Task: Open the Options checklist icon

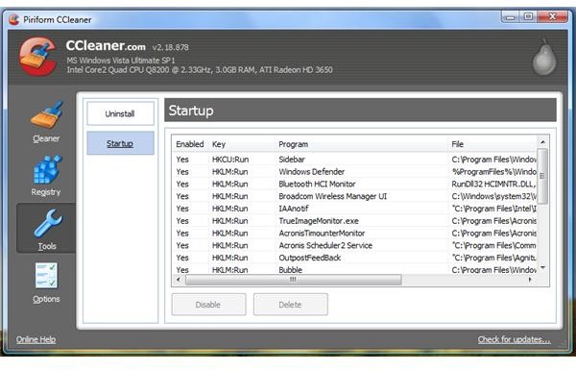Action: coord(46,276)
